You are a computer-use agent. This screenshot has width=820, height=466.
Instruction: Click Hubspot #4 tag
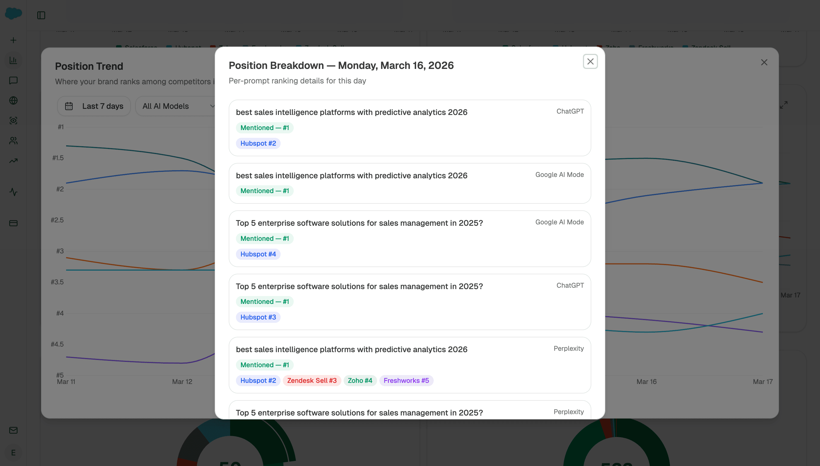pos(258,254)
